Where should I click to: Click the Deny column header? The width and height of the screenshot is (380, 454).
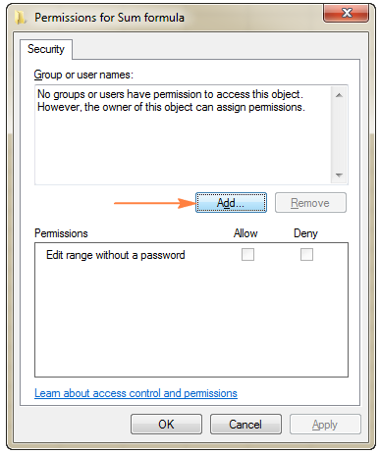305,233
